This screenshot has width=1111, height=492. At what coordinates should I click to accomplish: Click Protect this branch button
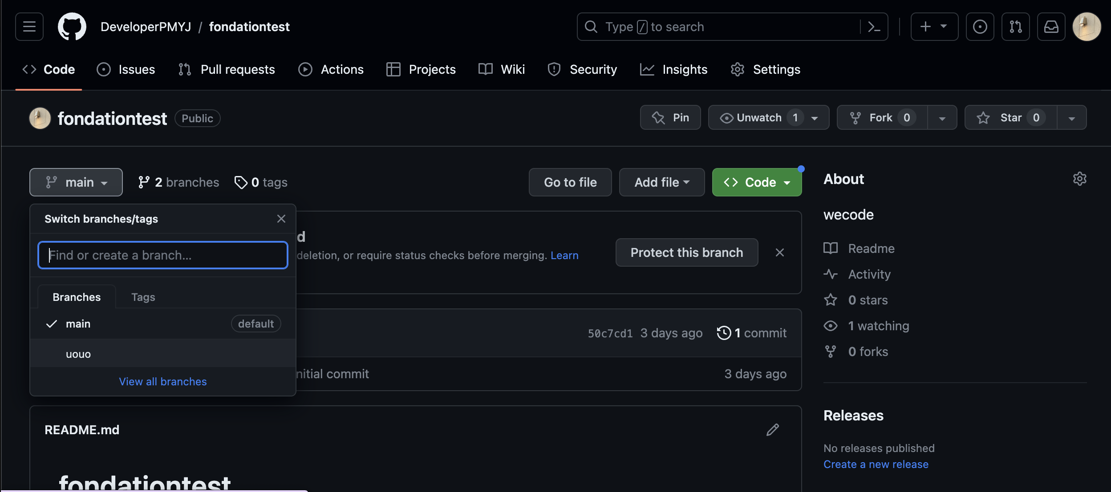click(x=686, y=252)
